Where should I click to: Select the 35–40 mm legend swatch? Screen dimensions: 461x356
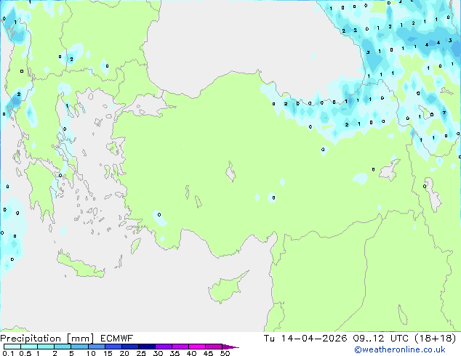tap(180, 347)
